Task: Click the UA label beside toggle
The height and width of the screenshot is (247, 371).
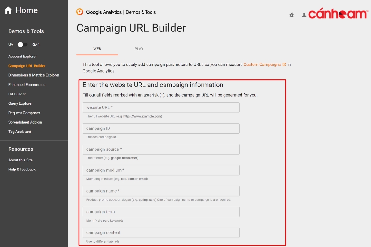Action: coord(11,45)
